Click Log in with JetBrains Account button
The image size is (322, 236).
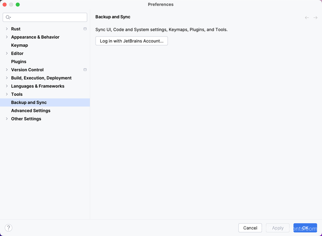[x=132, y=41]
